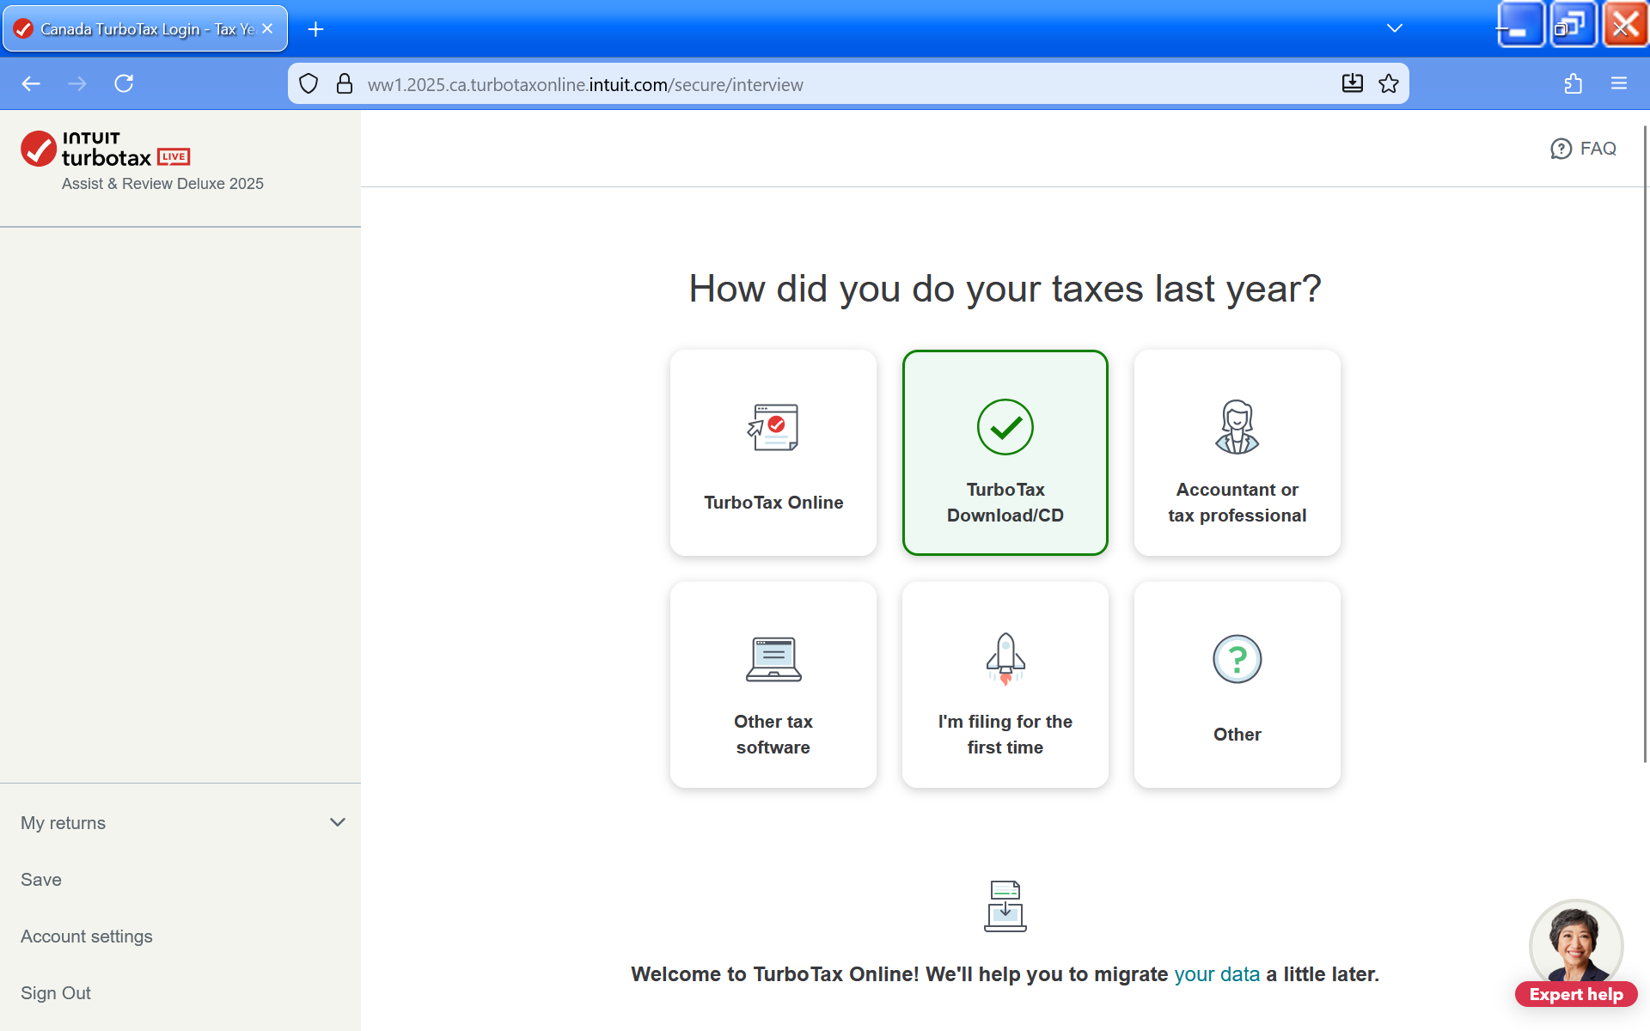The image size is (1650, 1031).
Task: Follow the 'your data' link
Action: tap(1216, 974)
